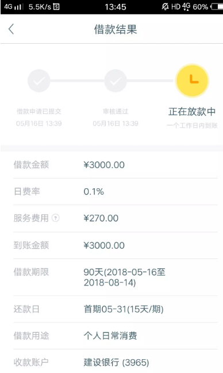This screenshot has width=223, height=373.
Task: Tap the 到账金额 ¥3000.00 value
Action: (104, 245)
